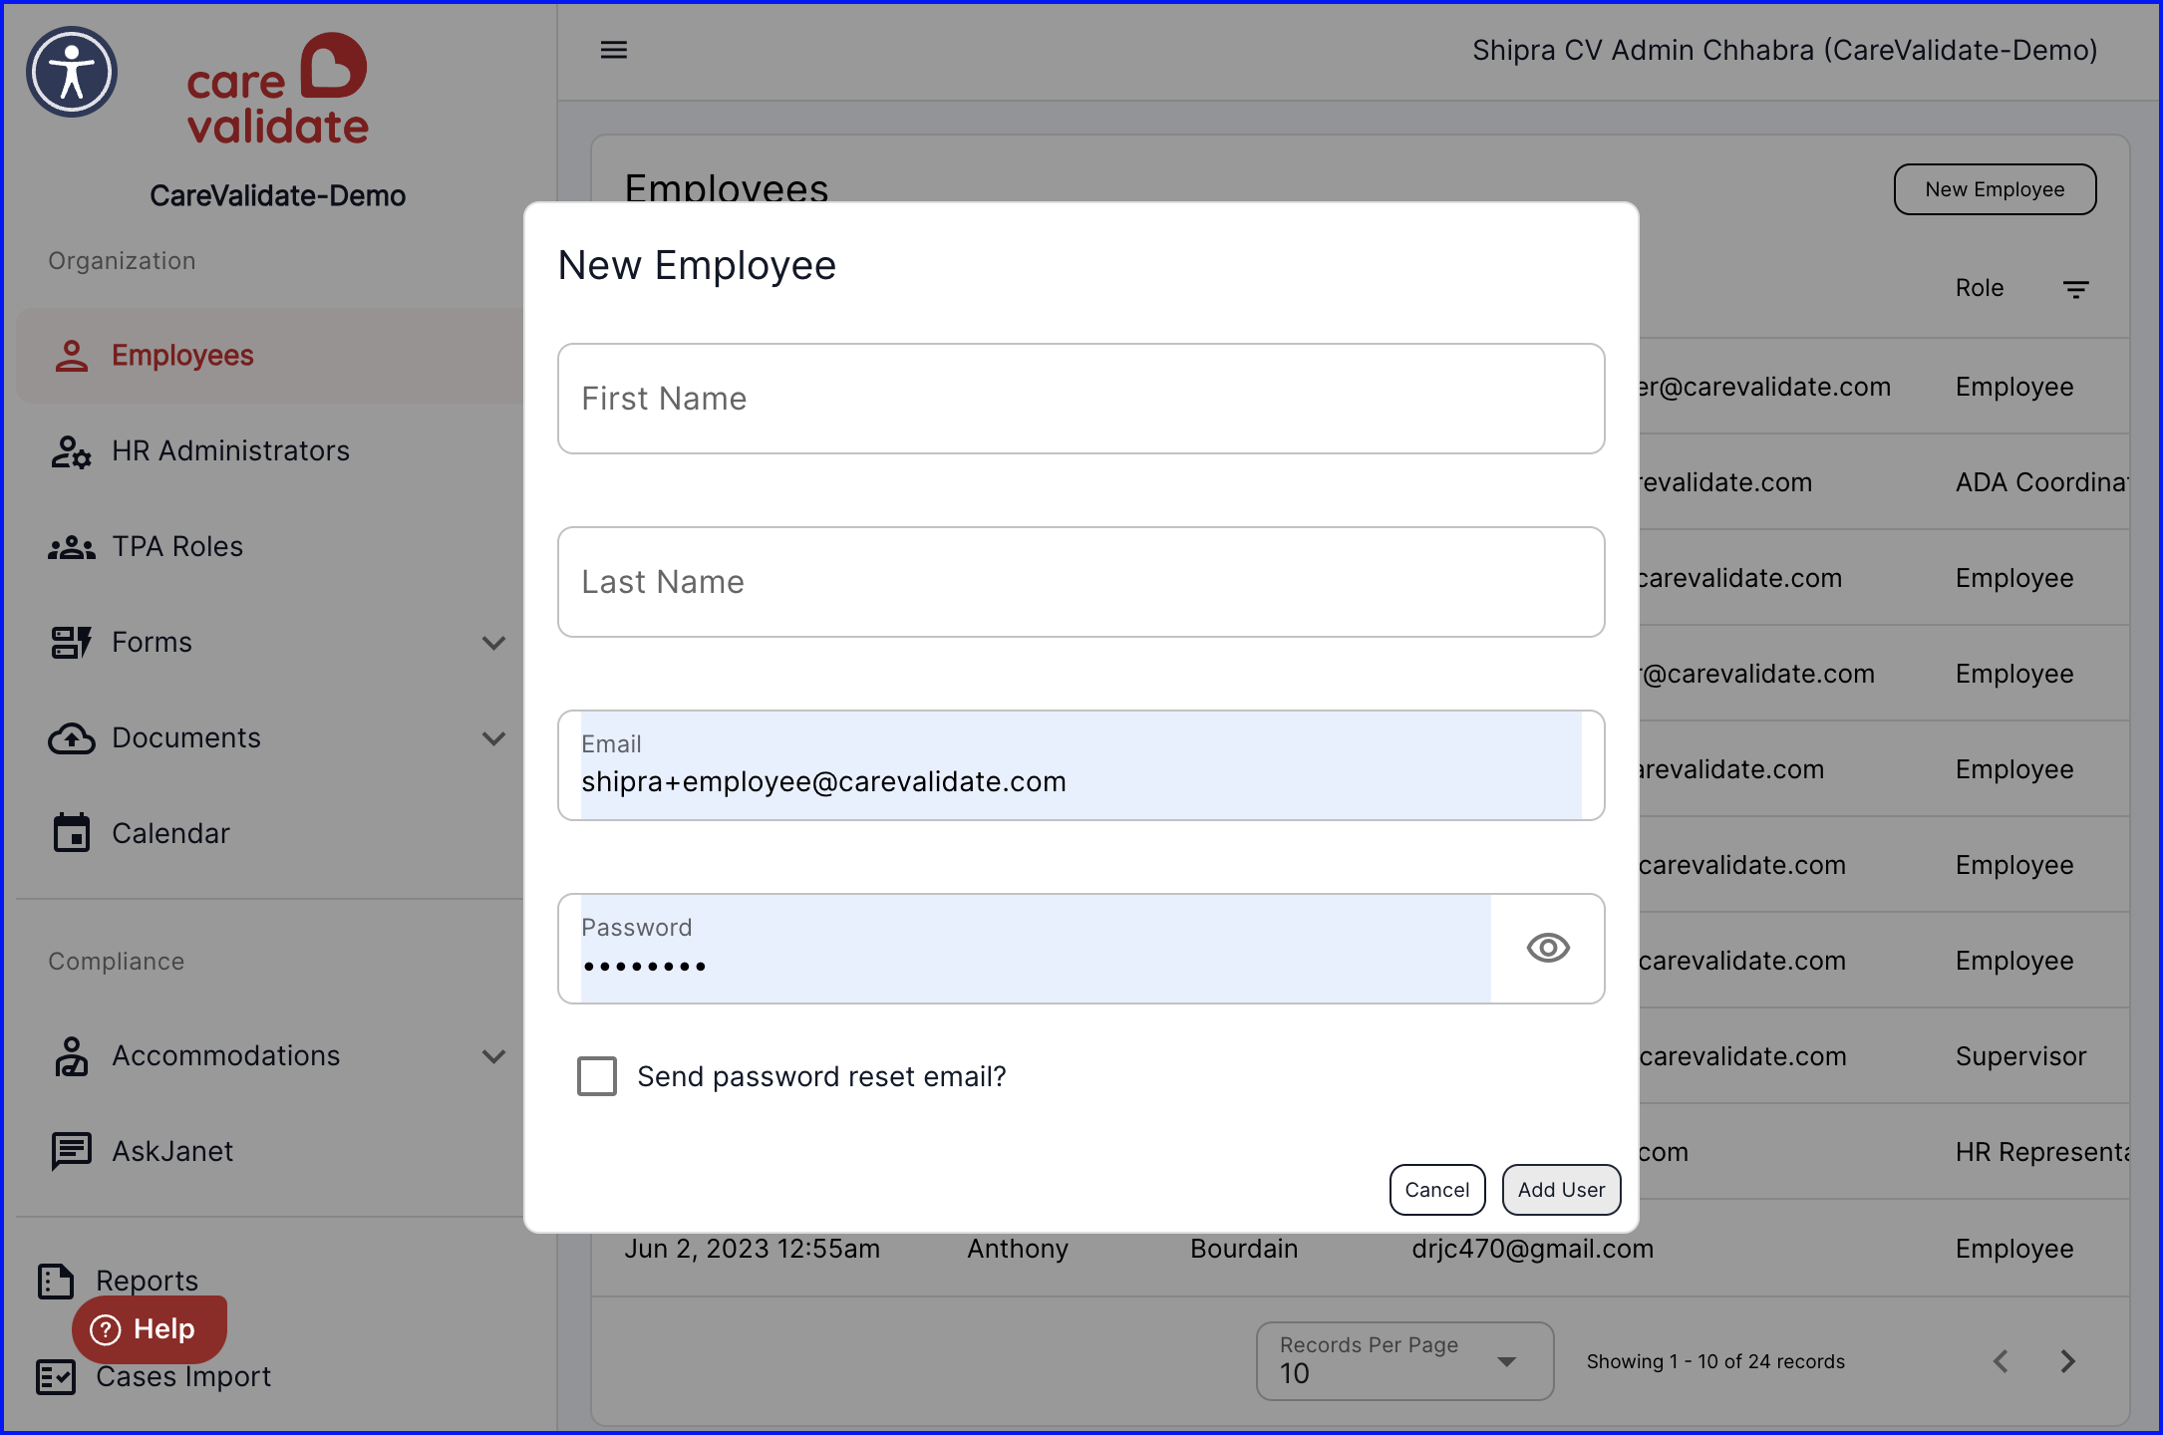Select the drjc470@gmail.com email cell
Image resolution: width=2163 pixels, height=1435 pixels.
point(1532,1249)
